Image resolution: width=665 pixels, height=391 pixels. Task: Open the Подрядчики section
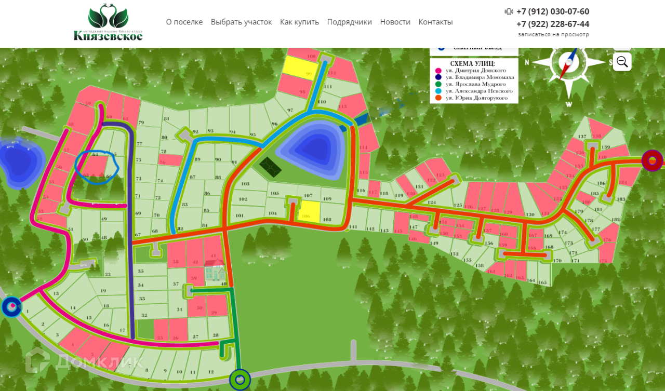[349, 22]
